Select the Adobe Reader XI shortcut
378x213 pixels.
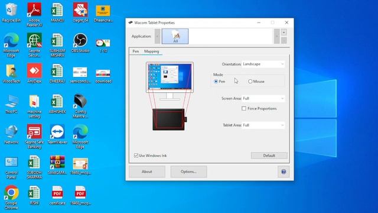[34, 15]
